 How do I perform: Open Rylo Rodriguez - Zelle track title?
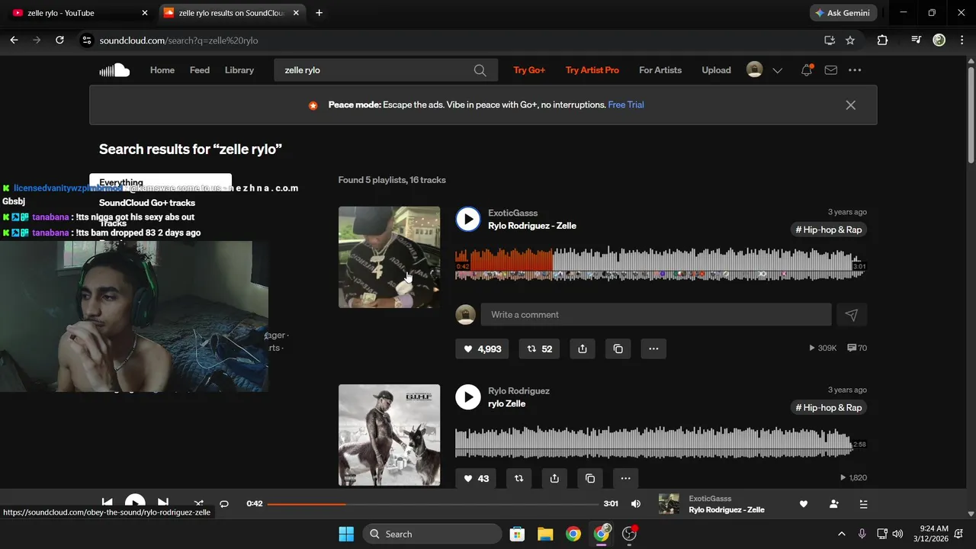(x=532, y=226)
